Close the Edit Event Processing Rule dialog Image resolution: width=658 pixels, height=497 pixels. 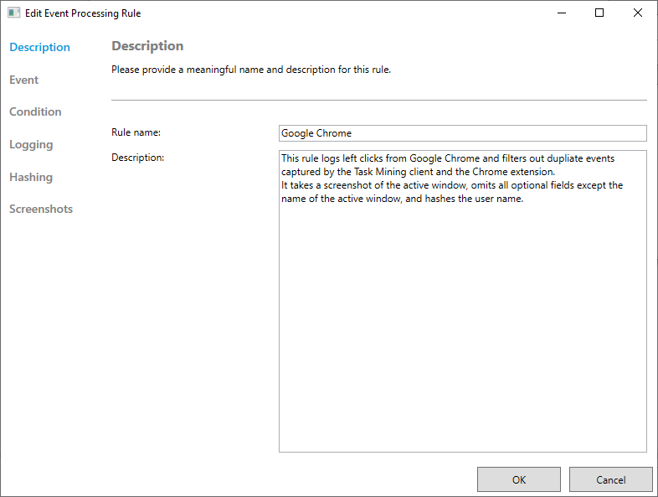tap(637, 13)
